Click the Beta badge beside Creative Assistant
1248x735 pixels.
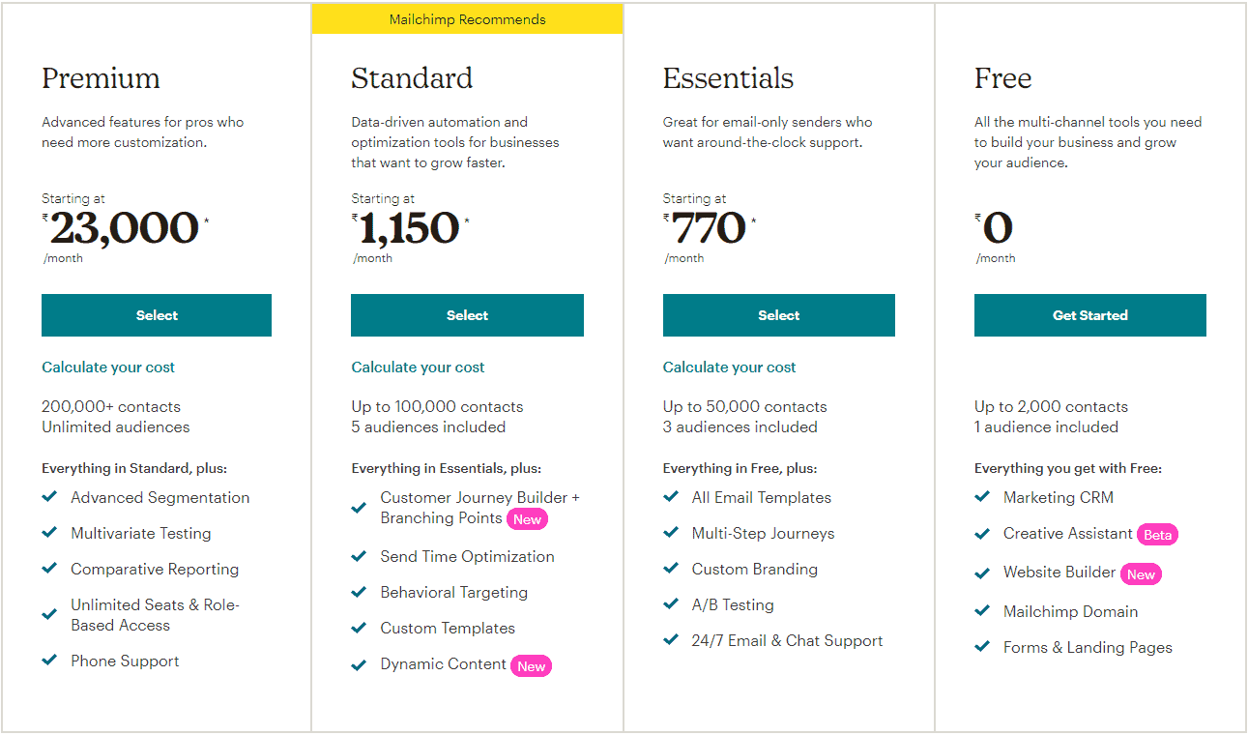point(1157,535)
